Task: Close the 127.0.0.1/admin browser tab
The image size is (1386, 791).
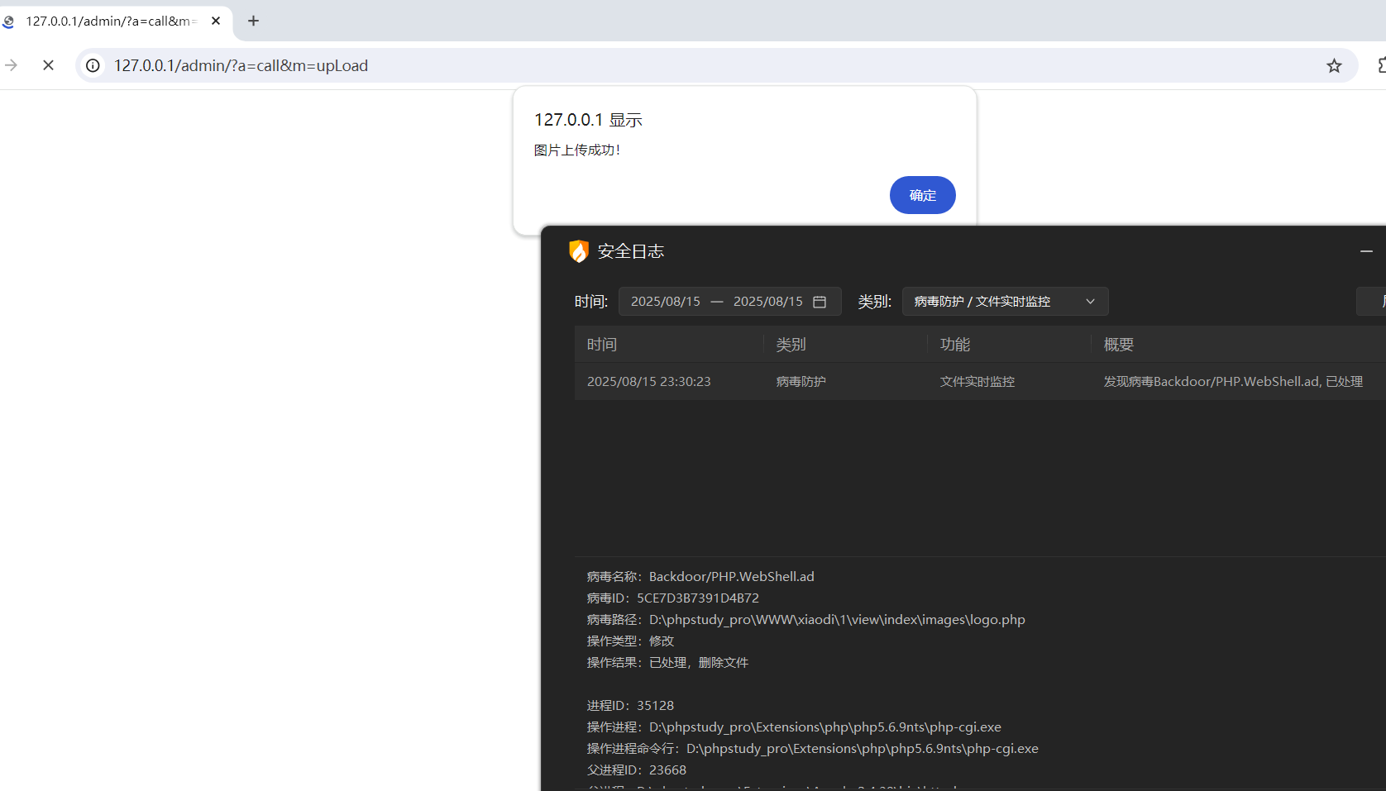Action: pyautogui.click(x=216, y=21)
